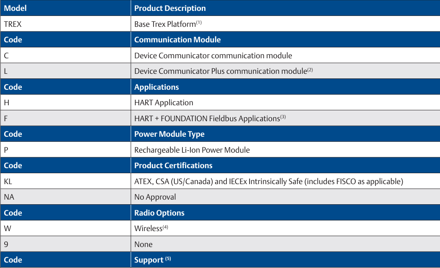
Task: Click footnote marker (2) after Plus module
Action: (310, 70)
